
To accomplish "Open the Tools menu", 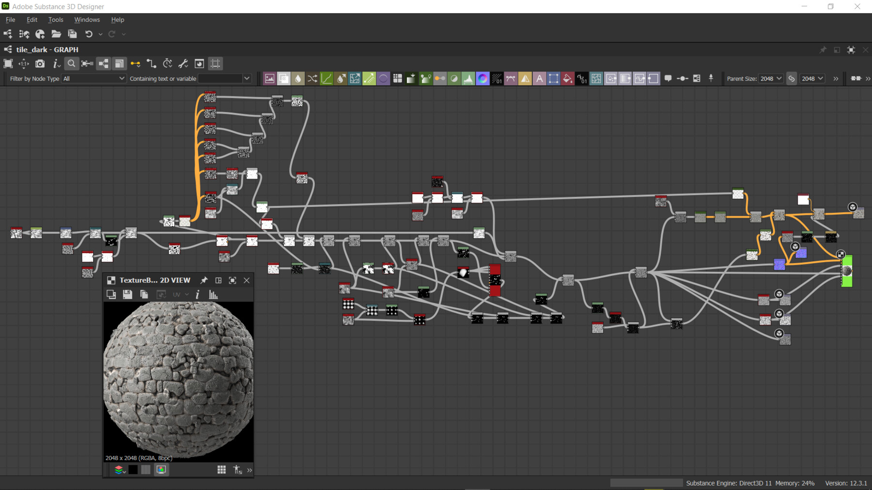I will pos(56,20).
